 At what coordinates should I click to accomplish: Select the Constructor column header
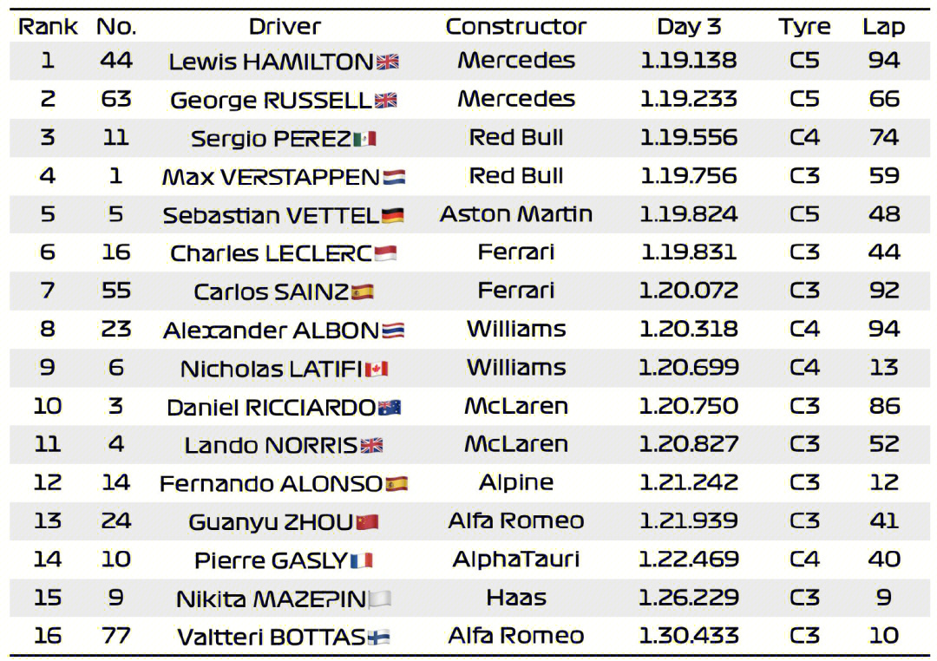[515, 26]
